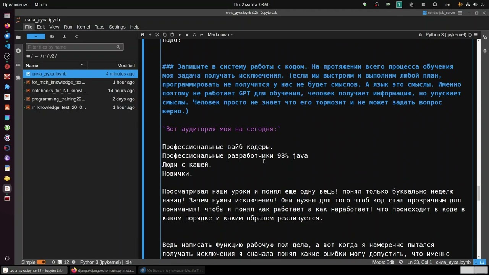Cut the selected cell with scissors icon
This screenshot has height=275, width=489.
157,34
